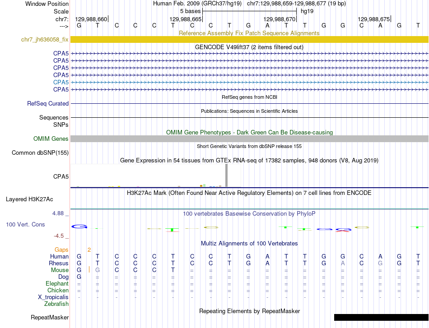
Task: Click the Window Position label
Action: click(47, 4)
